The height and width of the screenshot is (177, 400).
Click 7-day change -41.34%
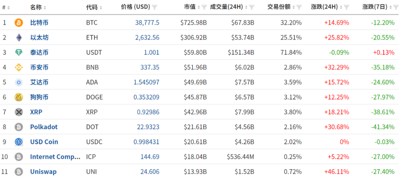(383, 127)
